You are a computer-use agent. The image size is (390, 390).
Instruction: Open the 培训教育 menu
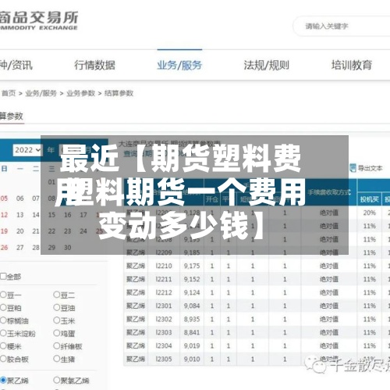coord(352,65)
